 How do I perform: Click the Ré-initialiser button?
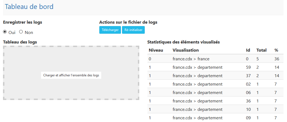click(134, 30)
